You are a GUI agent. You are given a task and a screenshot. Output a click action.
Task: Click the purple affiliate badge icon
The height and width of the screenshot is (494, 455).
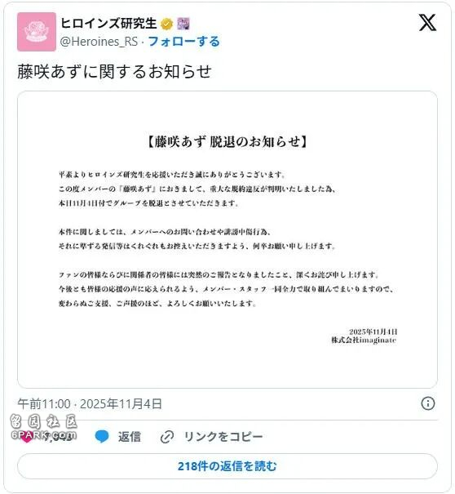tap(183, 24)
